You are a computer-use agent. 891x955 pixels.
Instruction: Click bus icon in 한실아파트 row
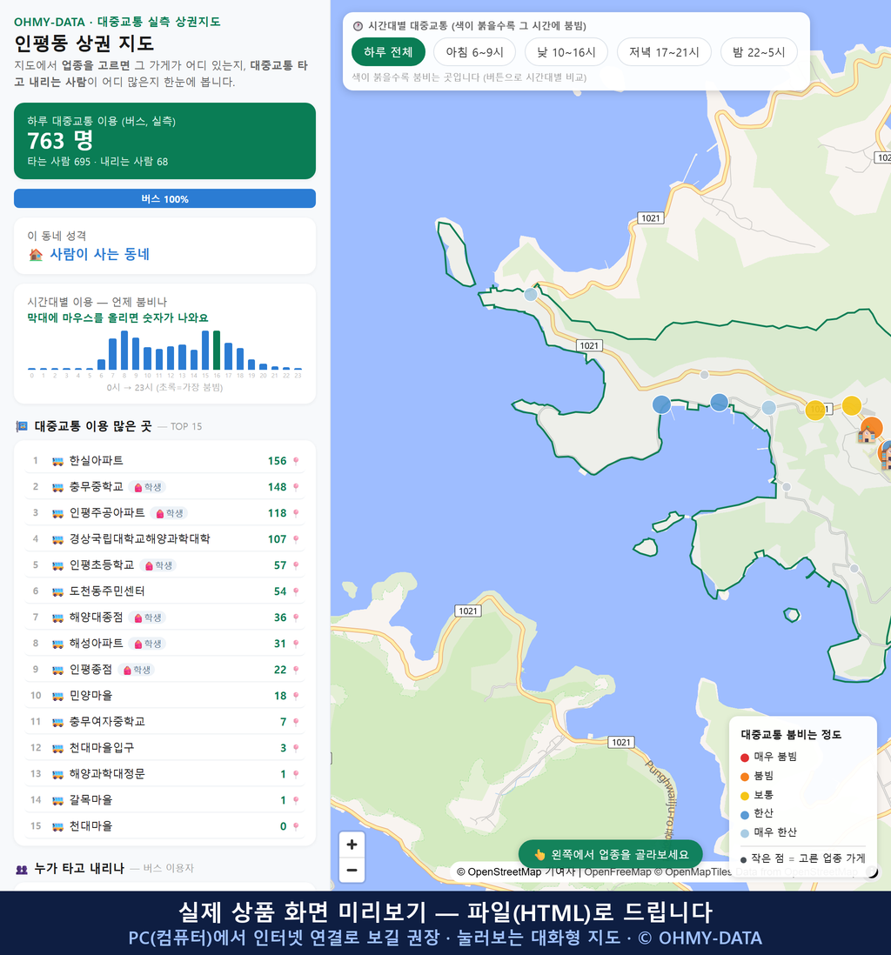[x=58, y=461]
